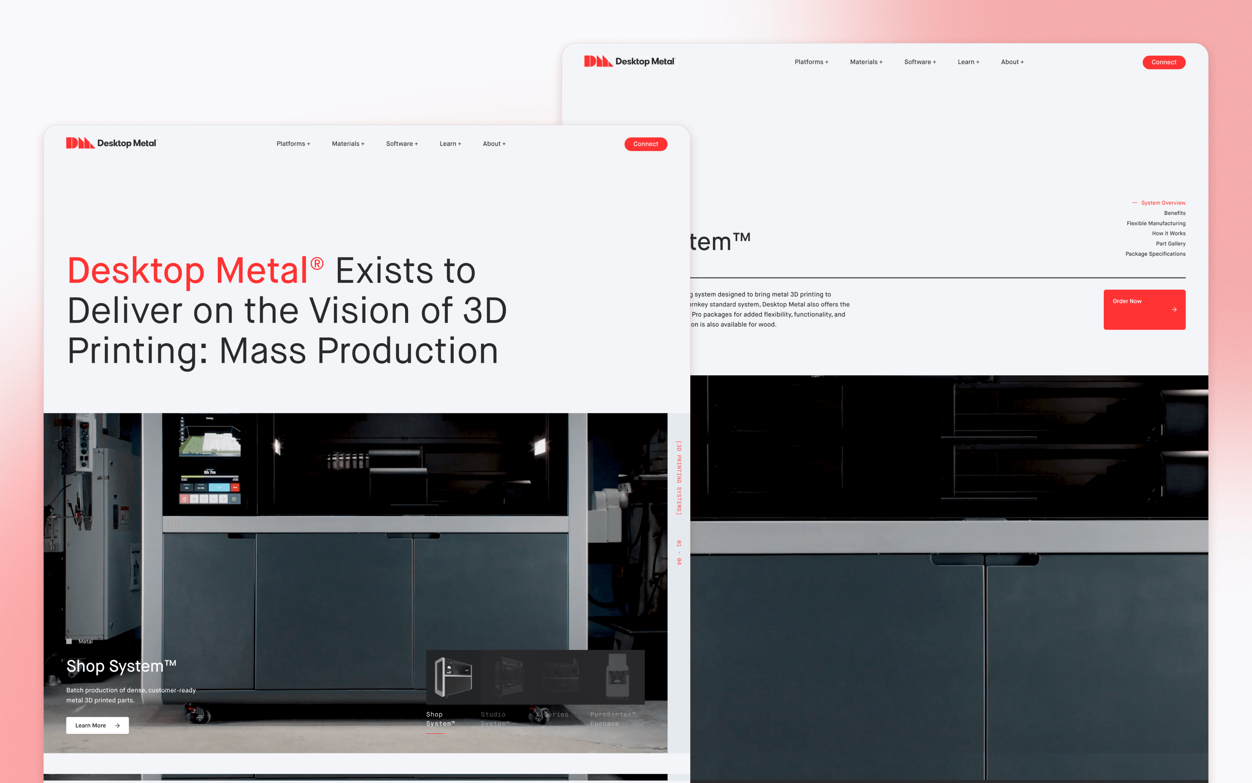
Task: Select PureSinter Furnace thumbnail
Action: tap(617, 677)
